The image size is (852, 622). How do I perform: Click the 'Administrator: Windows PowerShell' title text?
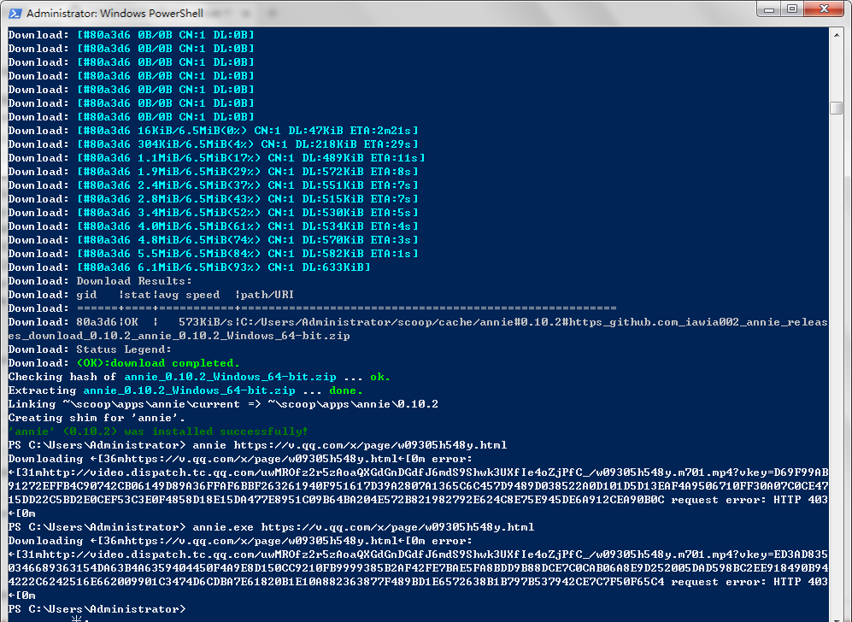pos(115,13)
